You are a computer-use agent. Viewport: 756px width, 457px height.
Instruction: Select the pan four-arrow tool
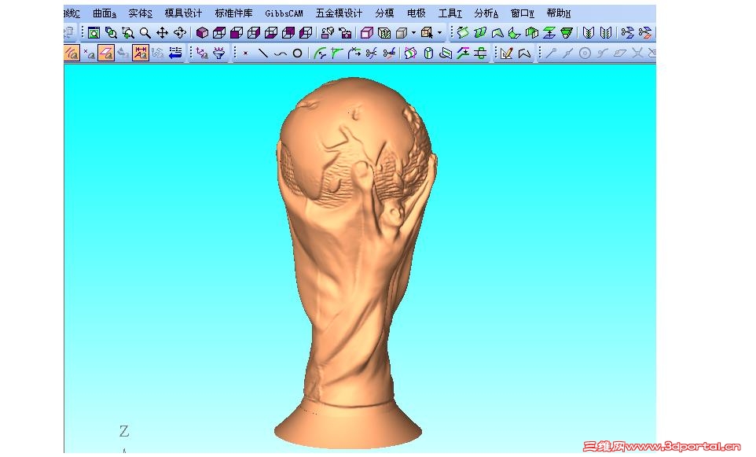tap(162, 33)
